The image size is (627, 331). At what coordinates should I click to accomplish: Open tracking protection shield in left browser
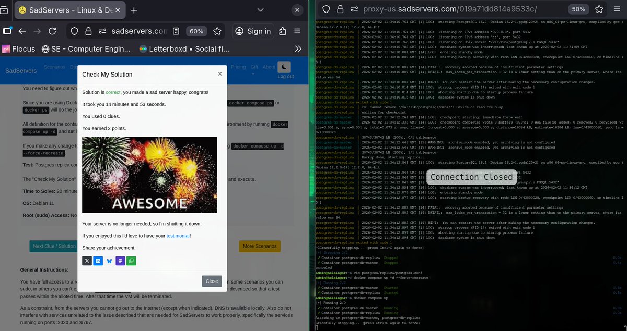tap(74, 31)
